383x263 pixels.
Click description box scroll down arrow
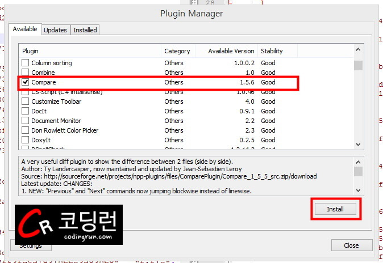pyautogui.click(x=359, y=190)
